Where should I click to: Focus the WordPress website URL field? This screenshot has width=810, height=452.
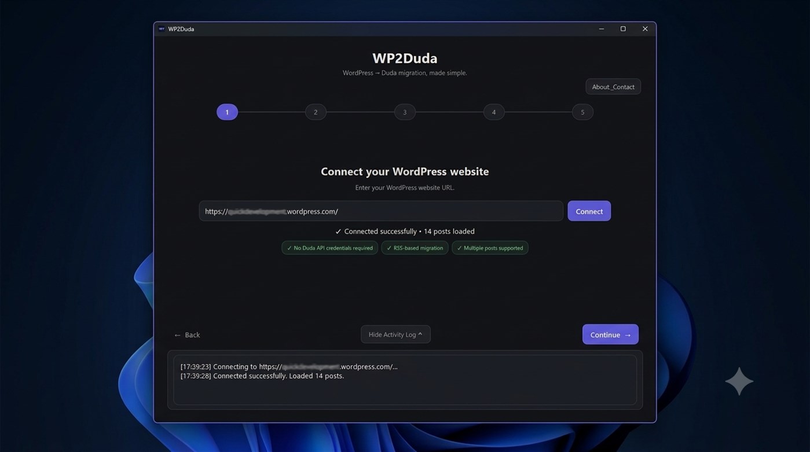381,211
